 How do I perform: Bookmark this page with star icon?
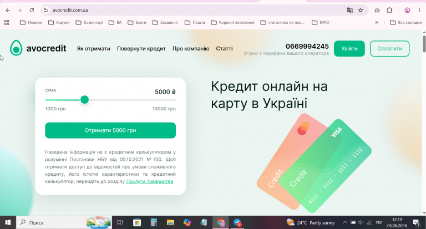click(361, 11)
